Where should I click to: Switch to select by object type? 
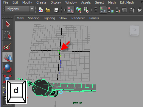click(78, 10)
